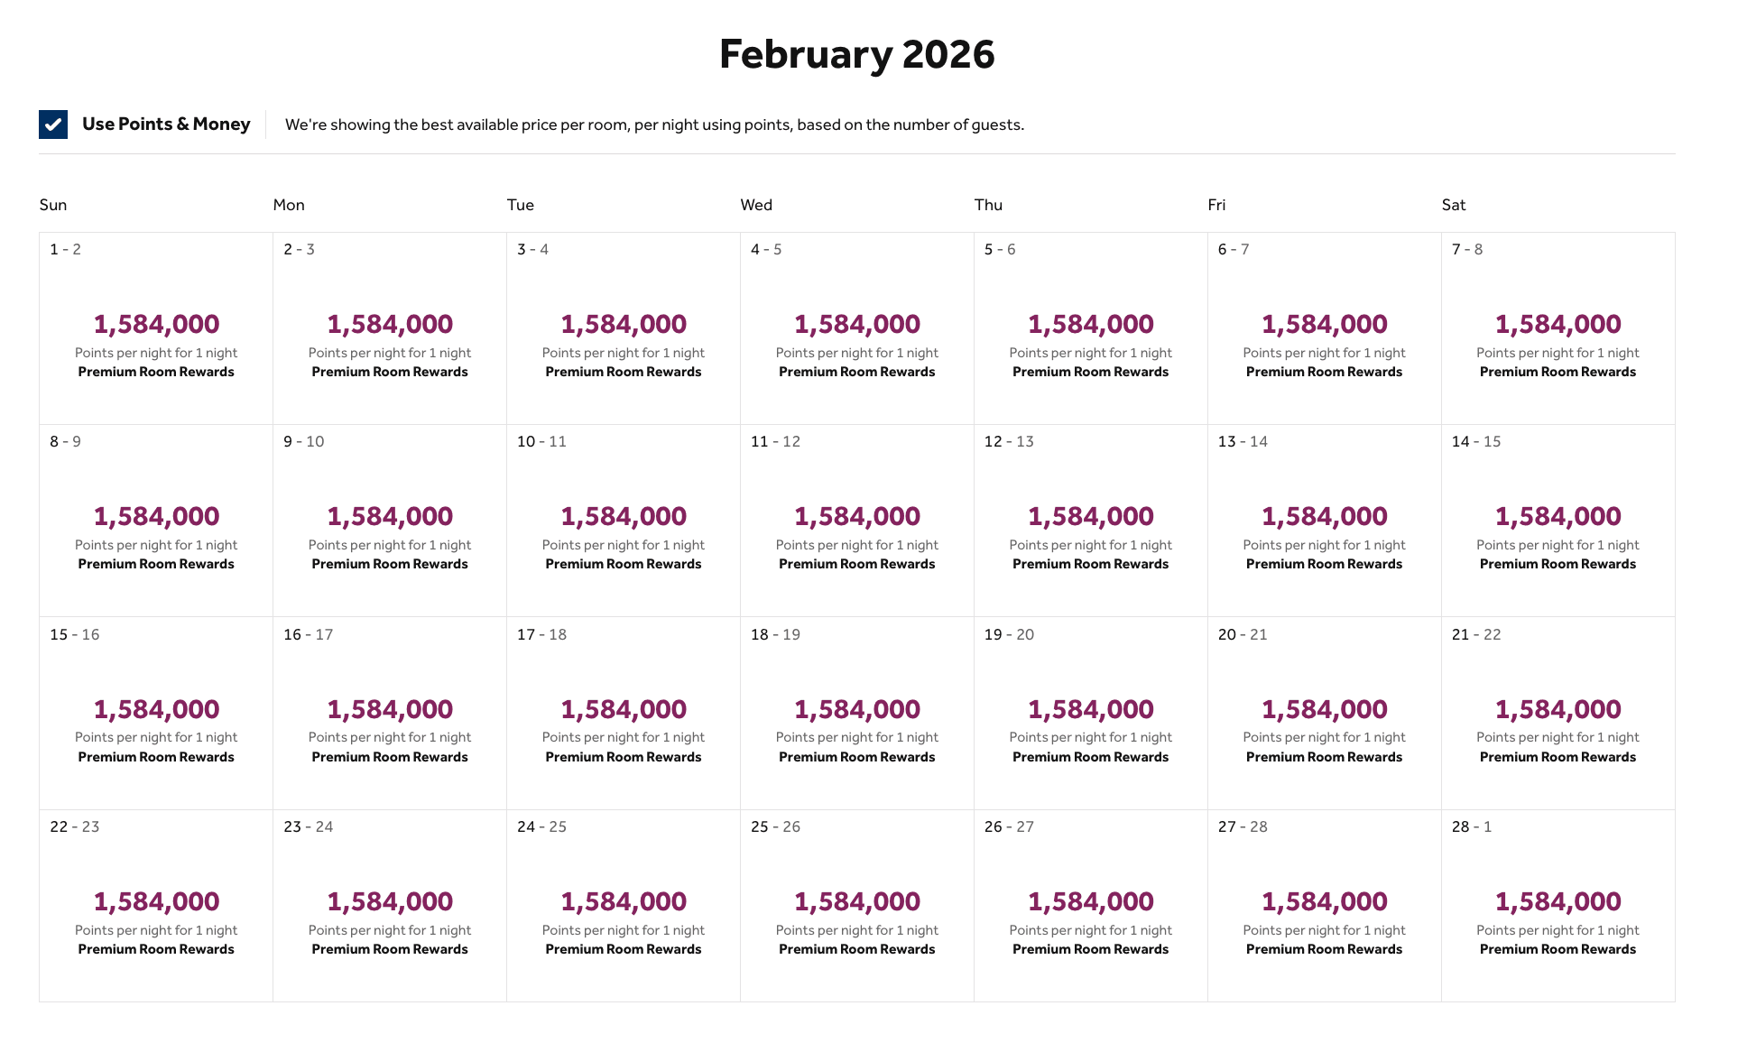Select the 25 - 26 Wednesday night

point(857,906)
